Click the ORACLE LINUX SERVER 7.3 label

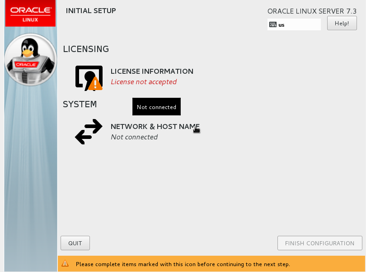tap(312, 11)
